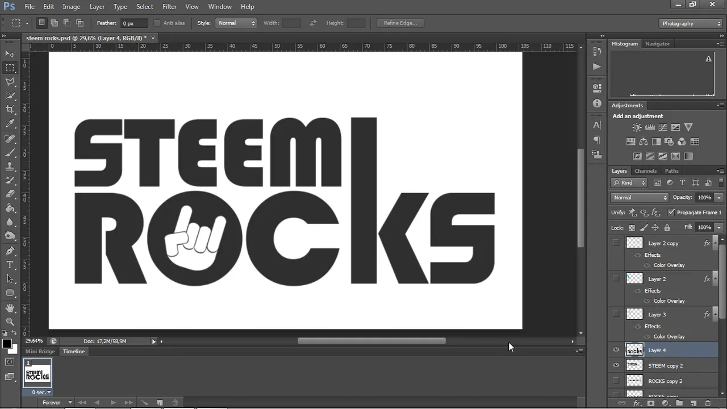Uncheck Propagate Frame 1
The image size is (727, 409).
(671, 212)
